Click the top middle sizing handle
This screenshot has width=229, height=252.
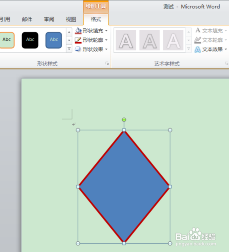tap(124, 130)
